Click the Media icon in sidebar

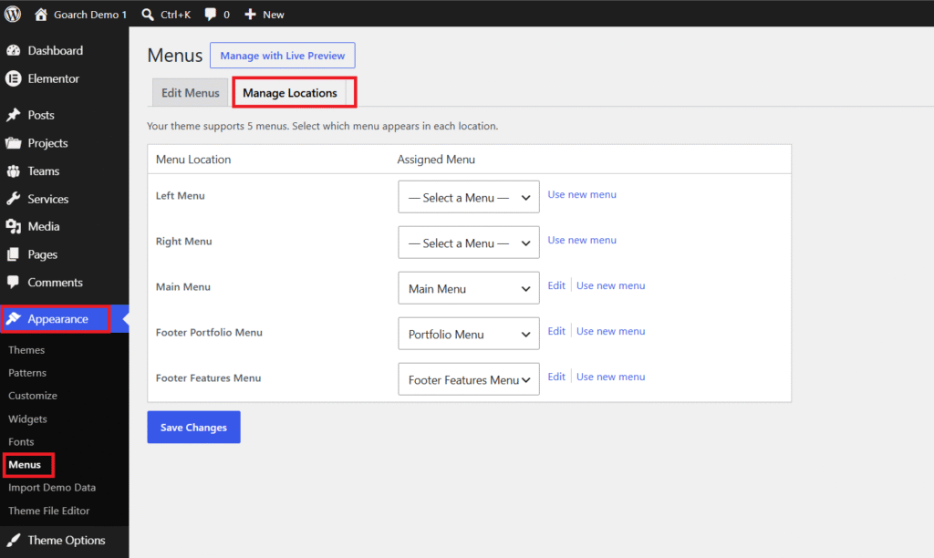13,226
